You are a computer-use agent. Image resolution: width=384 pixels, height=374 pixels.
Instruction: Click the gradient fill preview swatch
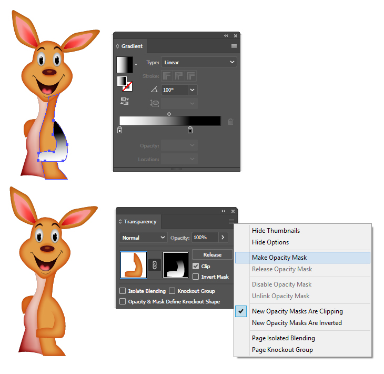pos(125,64)
